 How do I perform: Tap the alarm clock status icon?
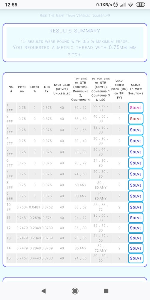pos(115,5)
